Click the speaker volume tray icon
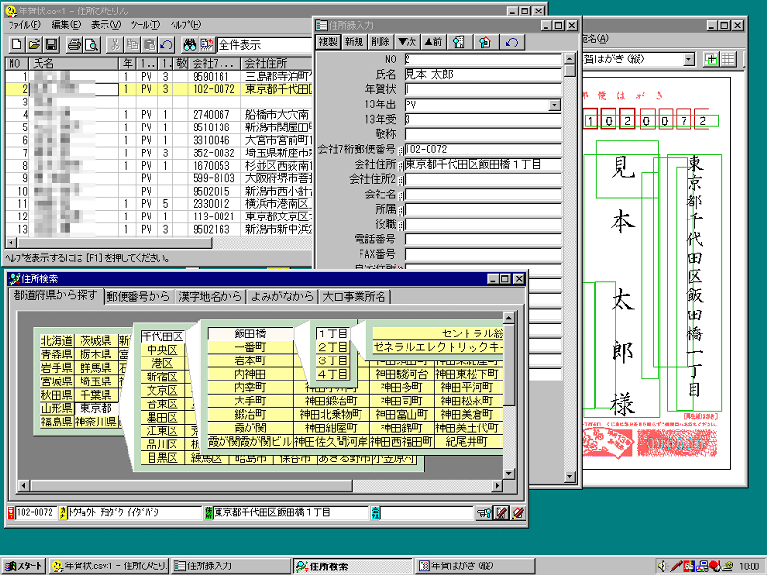767x575 pixels. (662, 565)
